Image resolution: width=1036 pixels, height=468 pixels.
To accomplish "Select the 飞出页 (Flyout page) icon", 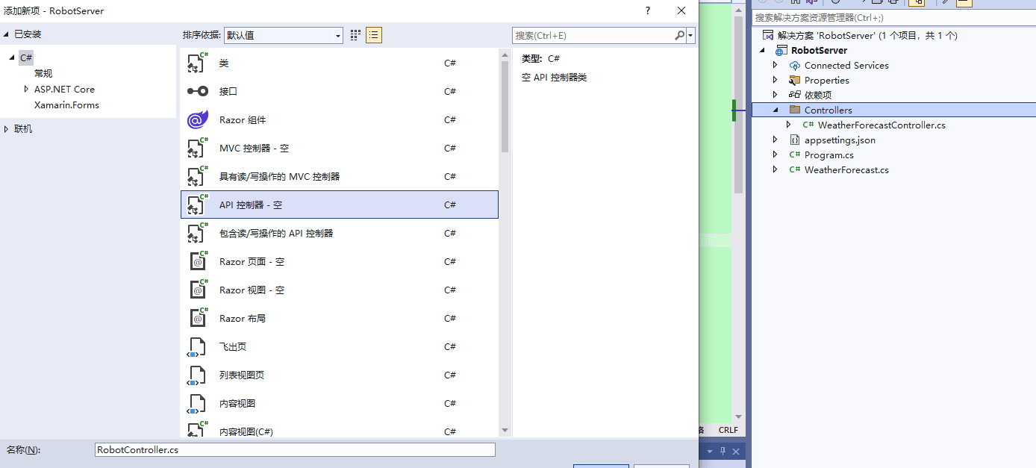I will pyautogui.click(x=196, y=346).
